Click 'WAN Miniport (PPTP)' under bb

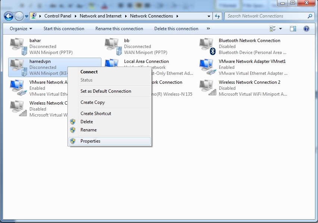(x=146, y=52)
